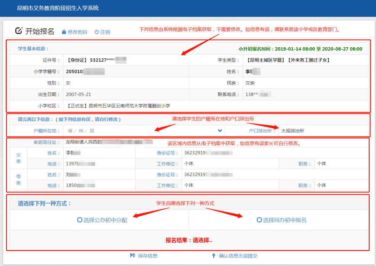Click the upload arrow icon near 确认信息无误提交

(214, 256)
